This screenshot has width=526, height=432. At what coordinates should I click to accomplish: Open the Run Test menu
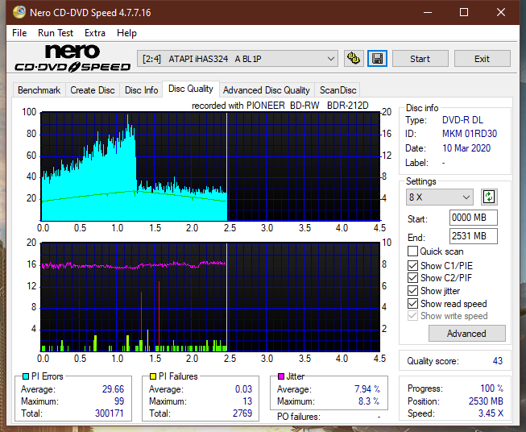pos(56,33)
